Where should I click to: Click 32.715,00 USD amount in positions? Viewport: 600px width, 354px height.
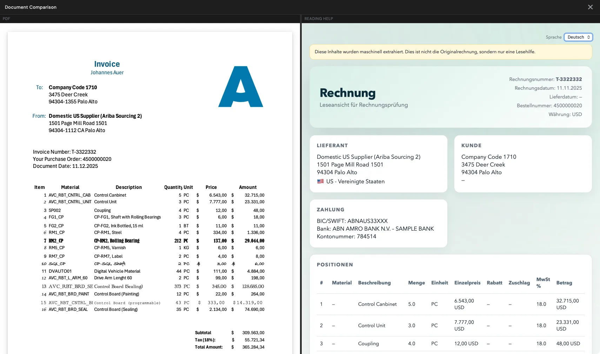567,304
